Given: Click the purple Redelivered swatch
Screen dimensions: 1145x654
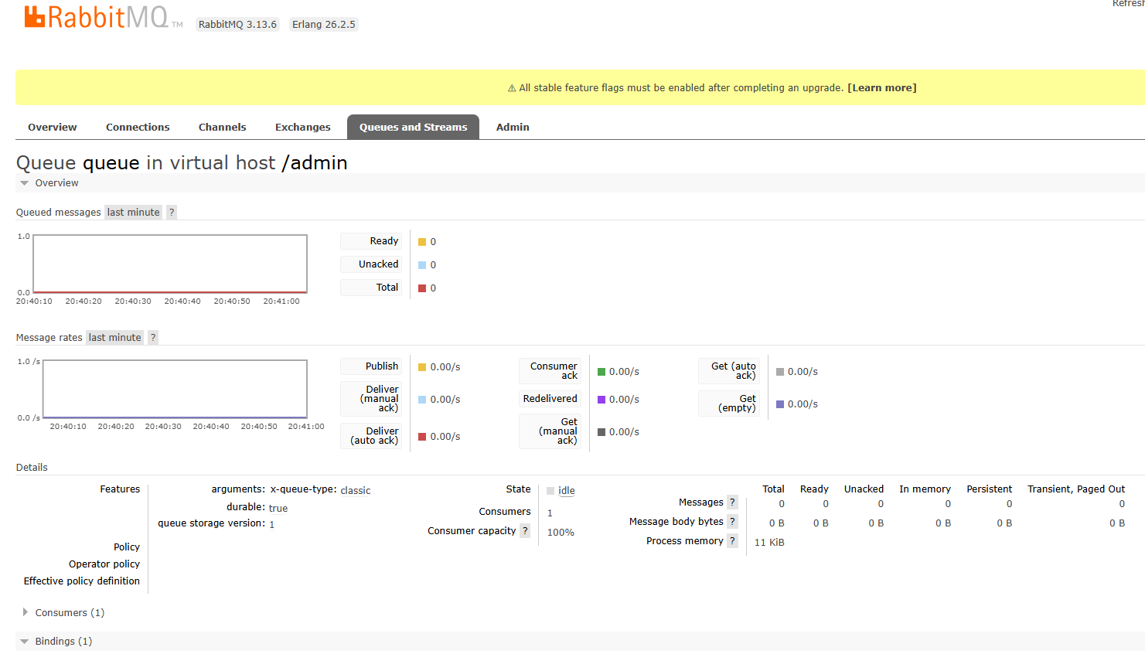Looking at the screenshot, I should point(601,400).
